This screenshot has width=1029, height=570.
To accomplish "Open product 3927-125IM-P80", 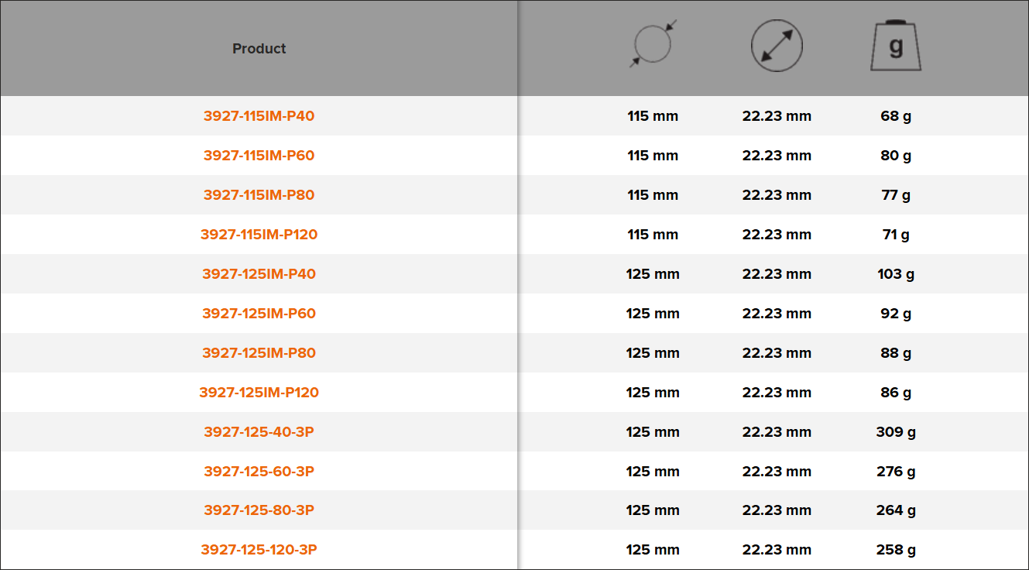I will 259,353.
